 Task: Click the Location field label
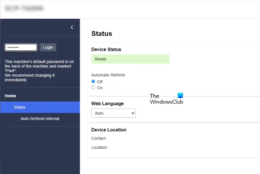(x=100, y=147)
